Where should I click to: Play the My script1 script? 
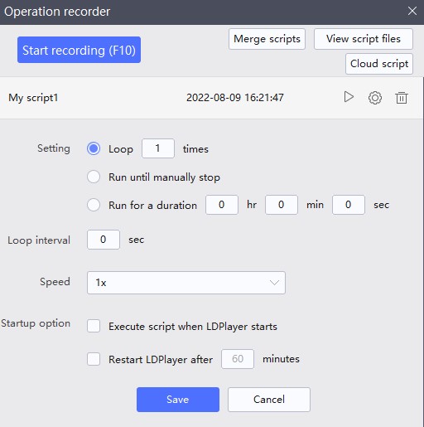point(349,97)
